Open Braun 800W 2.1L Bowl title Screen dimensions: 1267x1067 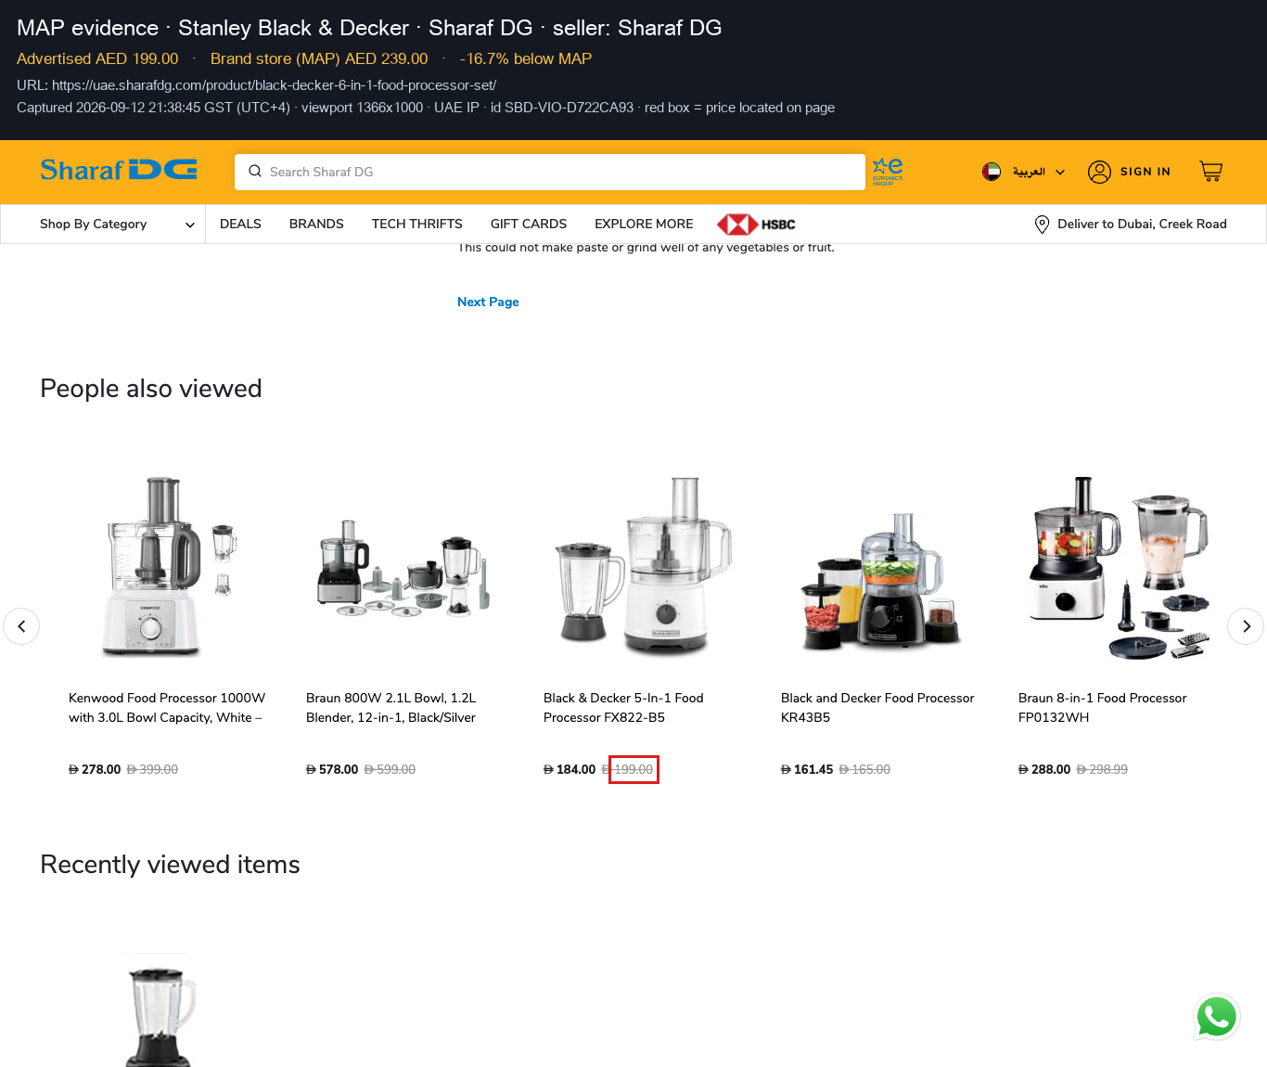pyautogui.click(x=390, y=708)
